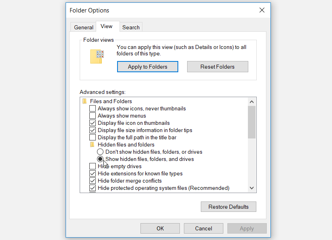This screenshot has width=332, height=240.
Task: Click the advanced settings scroll down arrow
Action: (x=252, y=188)
